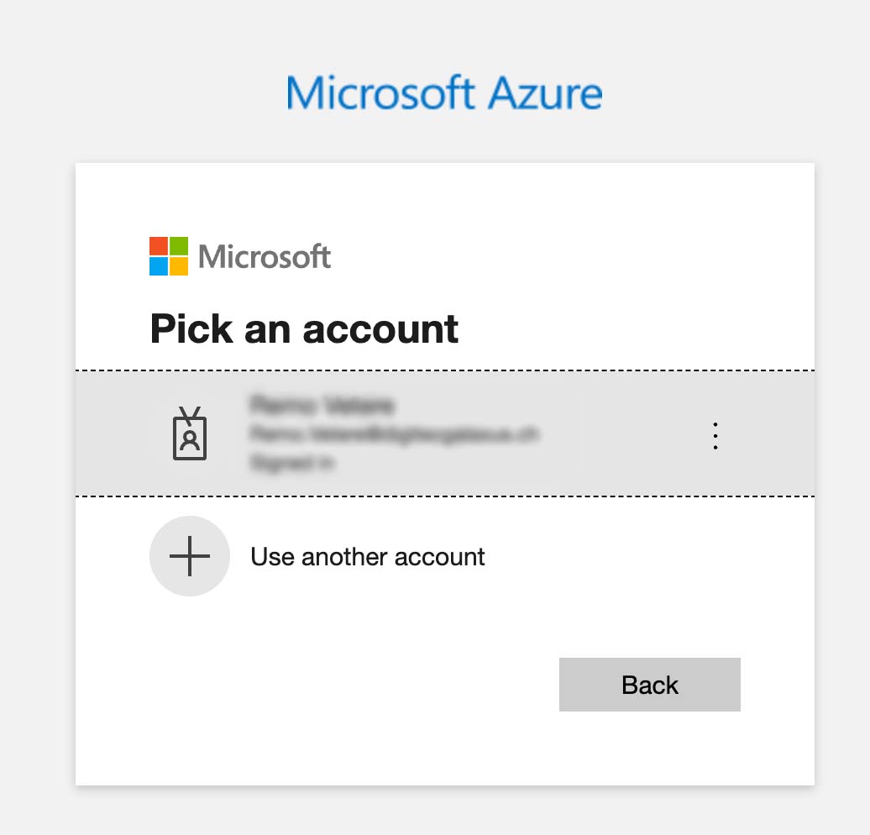This screenshot has width=870, height=835.
Task: Click inside the white sign-in card
Action: pyautogui.click(x=445, y=748)
